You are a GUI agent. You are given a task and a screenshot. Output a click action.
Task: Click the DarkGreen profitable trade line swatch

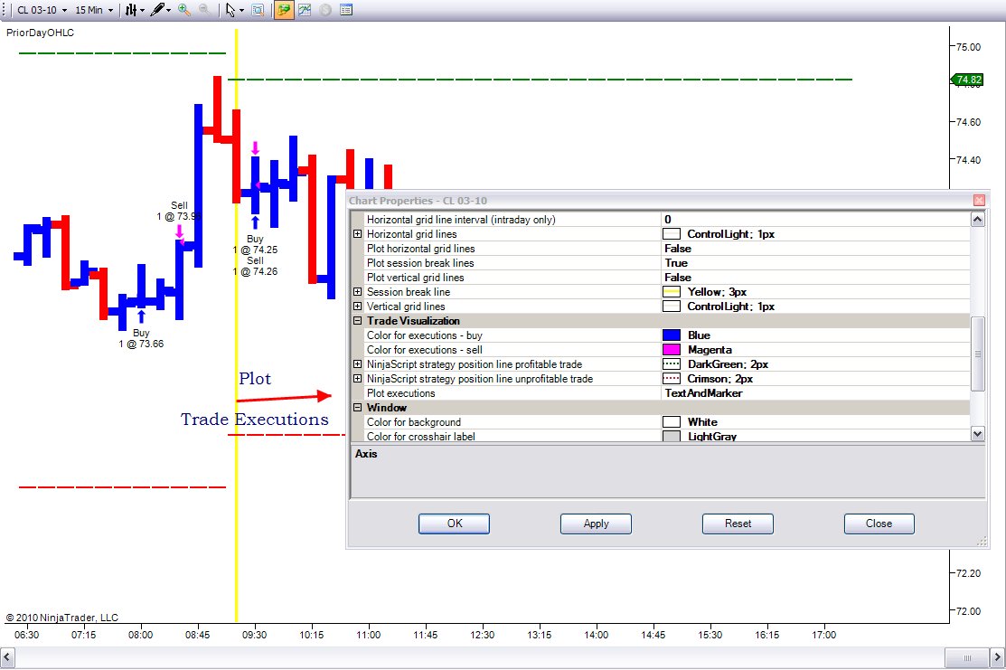click(671, 363)
